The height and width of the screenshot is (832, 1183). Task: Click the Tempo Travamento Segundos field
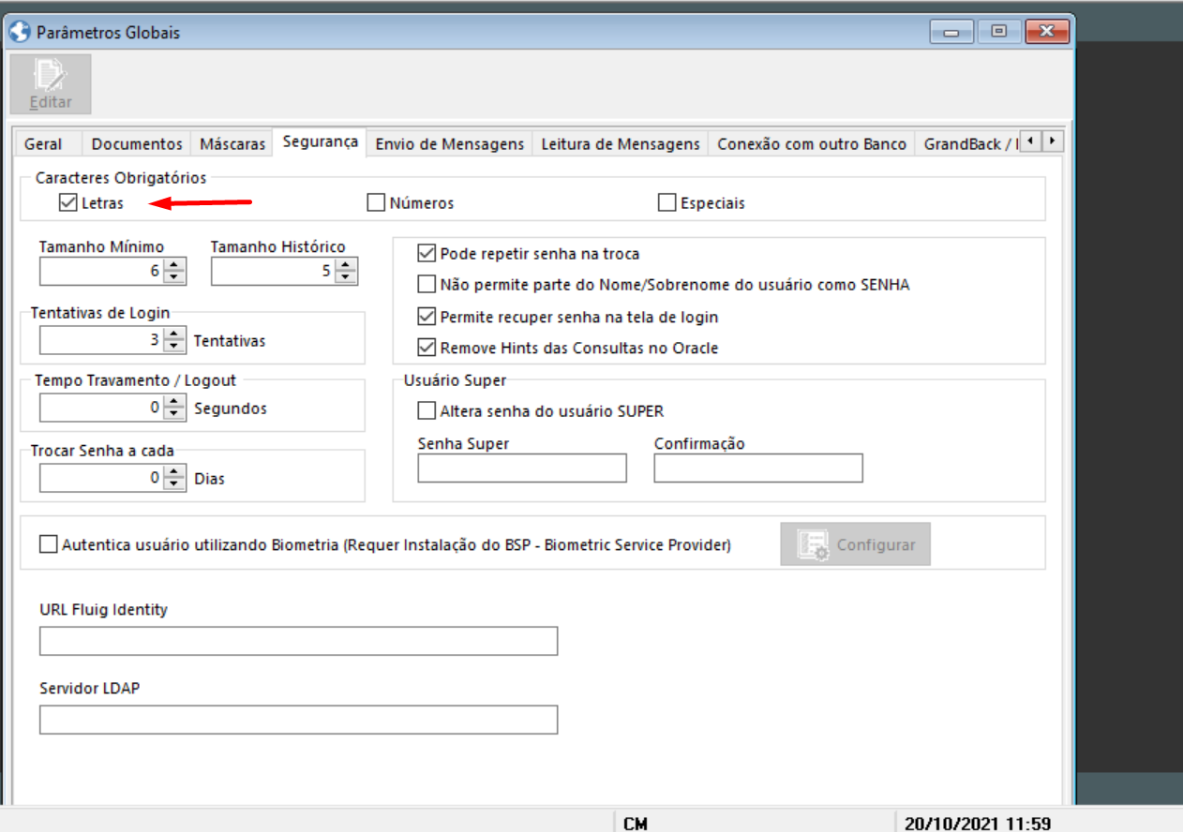point(101,409)
